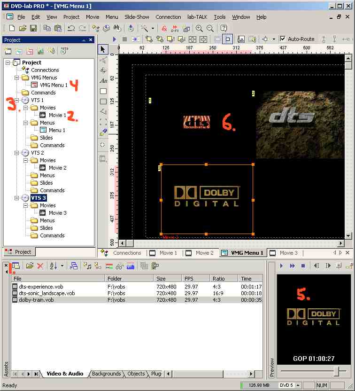Screen dimensions: 355x391
Task: Click the sort assets icon
Action: pos(53,266)
